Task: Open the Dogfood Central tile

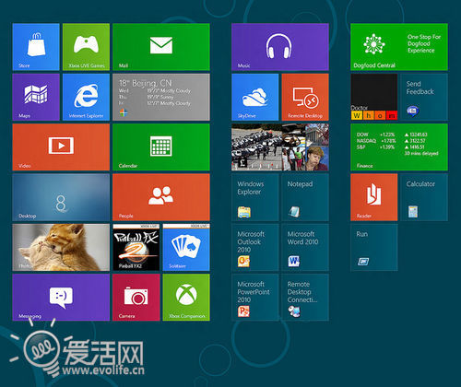Action: (399, 47)
